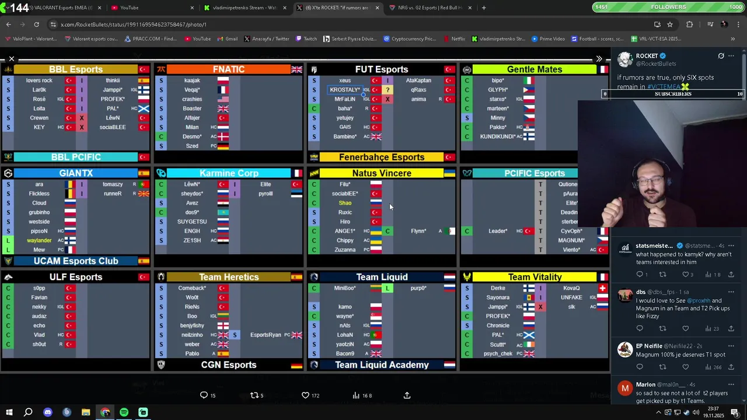
Task: Open Windows taskbar search
Action: coord(28,412)
